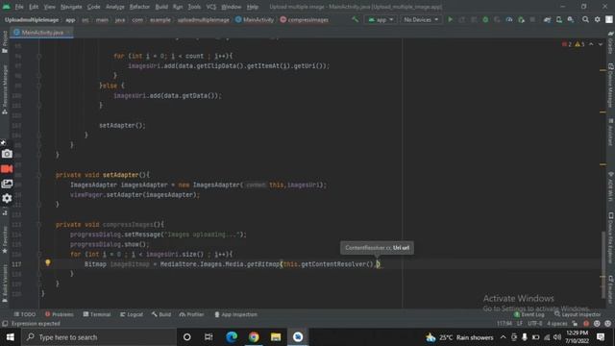Click compressImages in the breadcrumb bar
615x346 pixels.
pyautogui.click(x=305, y=19)
